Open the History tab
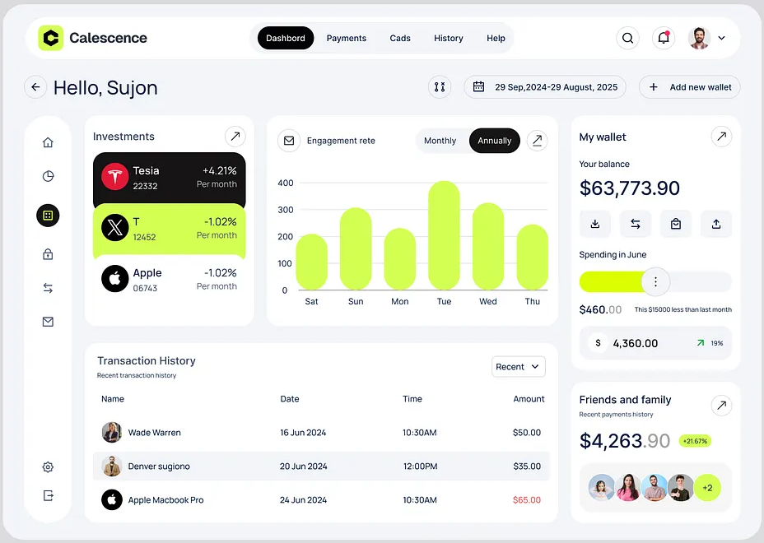 (449, 38)
